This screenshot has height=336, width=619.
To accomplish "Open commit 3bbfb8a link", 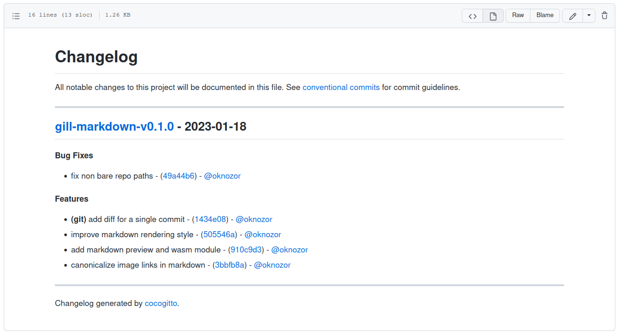I will pyautogui.click(x=229, y=265).
